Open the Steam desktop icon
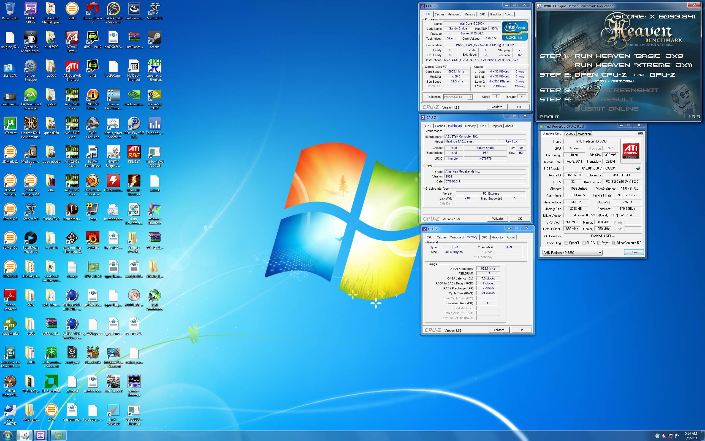Screen dimensions: 705x441 (x=154, y=40)
